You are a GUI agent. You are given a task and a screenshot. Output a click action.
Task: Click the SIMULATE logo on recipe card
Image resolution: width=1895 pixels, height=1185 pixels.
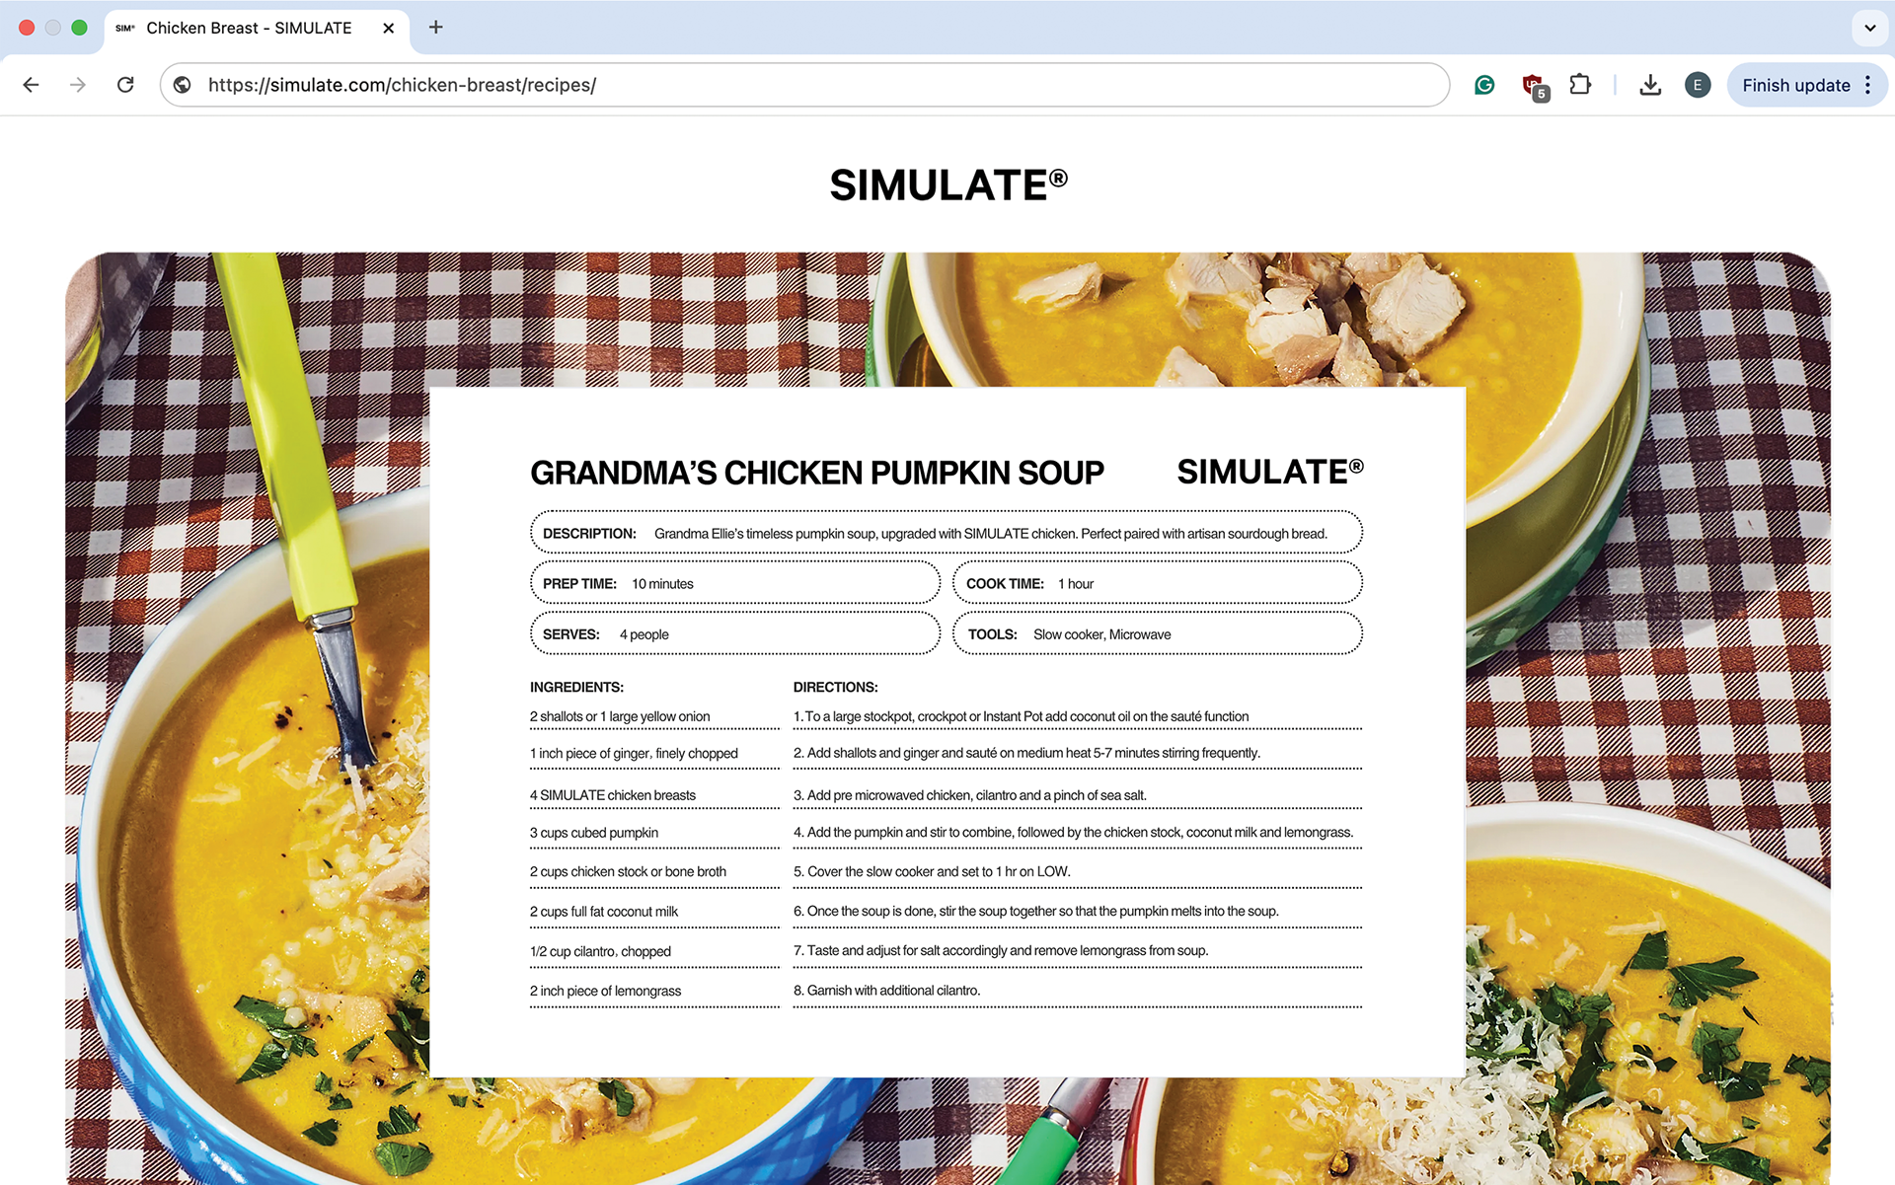1270,472
